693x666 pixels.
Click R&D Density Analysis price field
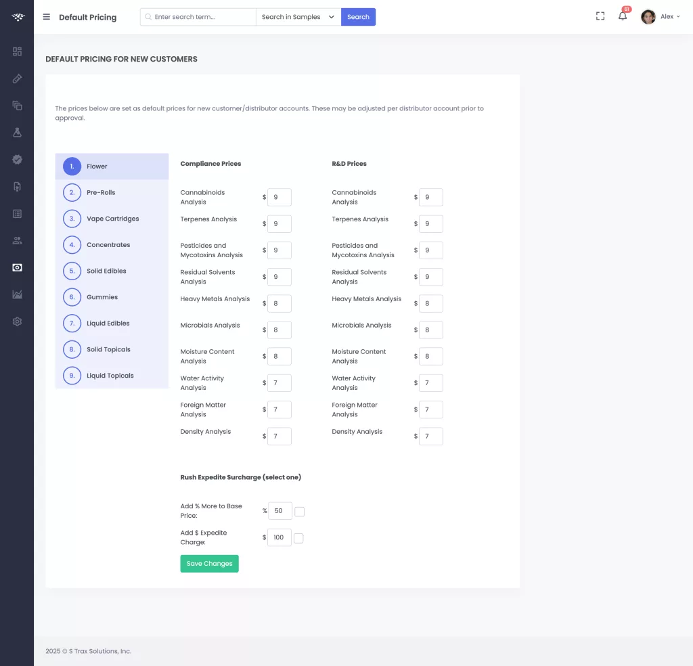click(431, 436)
